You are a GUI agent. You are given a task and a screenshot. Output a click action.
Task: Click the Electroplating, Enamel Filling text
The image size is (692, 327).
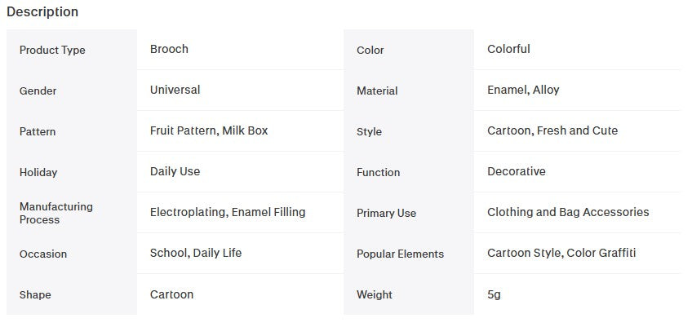(x=228, y=212)
